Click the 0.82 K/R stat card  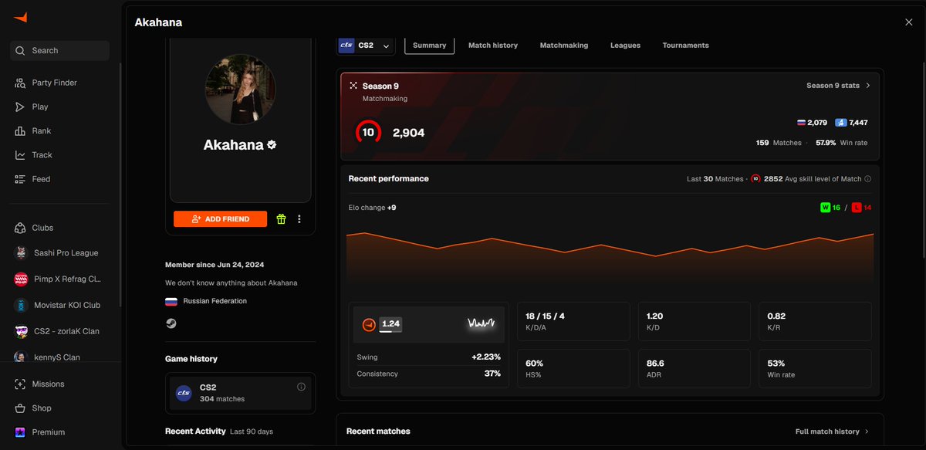coord(815,322)
